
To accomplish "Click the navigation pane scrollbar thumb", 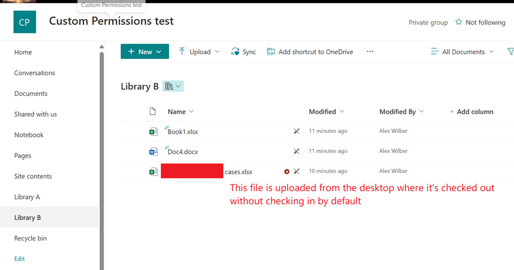I will coord(102,161).
